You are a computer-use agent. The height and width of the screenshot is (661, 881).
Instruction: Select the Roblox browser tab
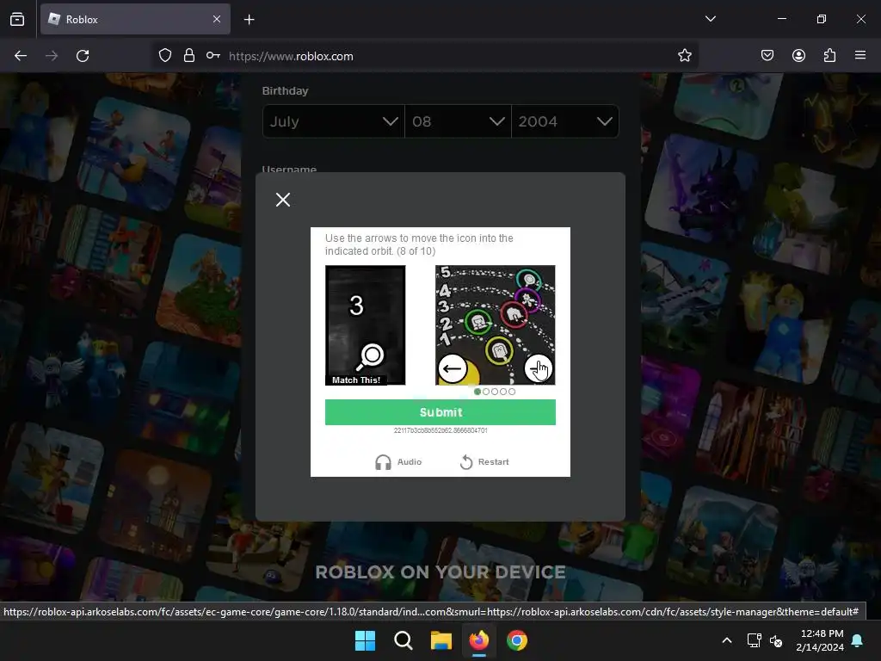(x=135, y=19)
